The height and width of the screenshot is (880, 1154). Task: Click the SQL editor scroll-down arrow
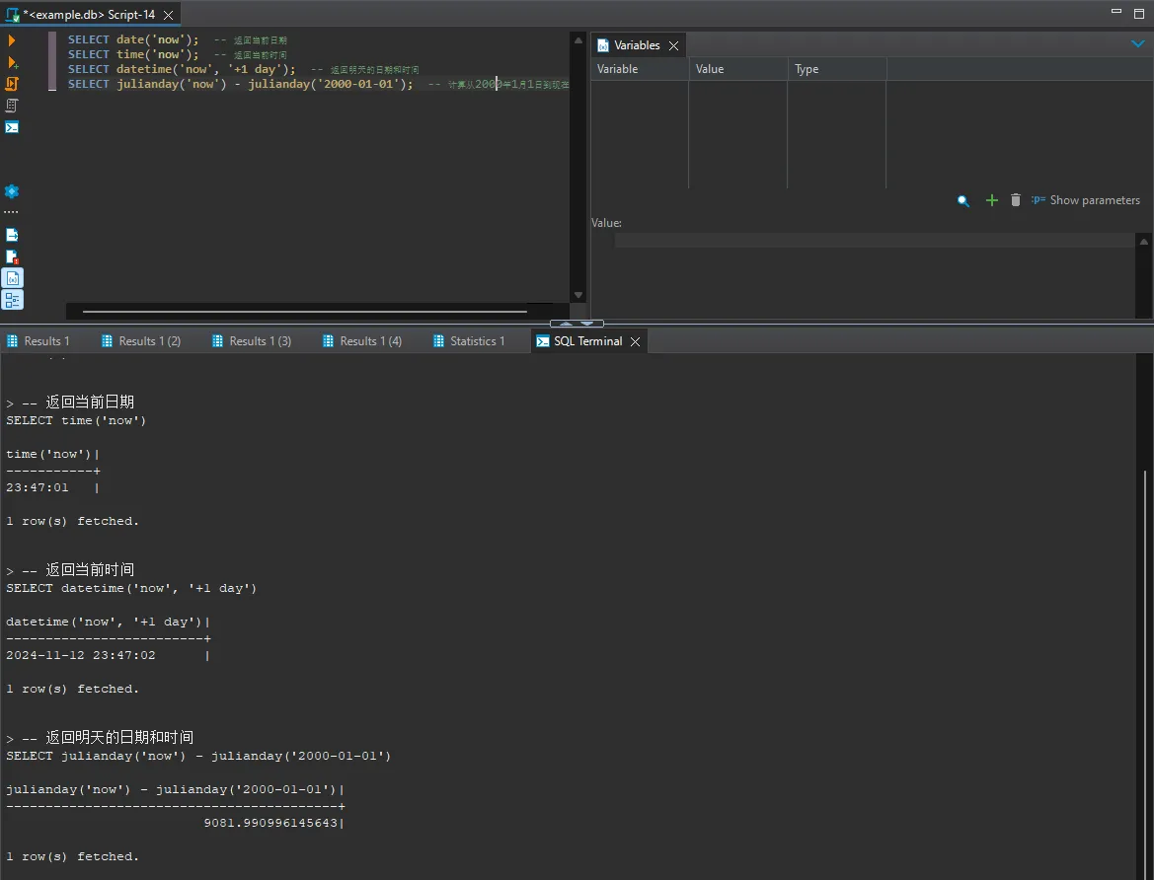(x=578, y=295)
